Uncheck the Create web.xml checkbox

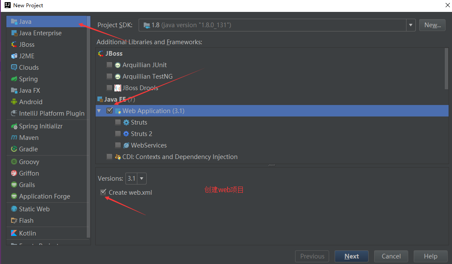click(x=103, y=192)
